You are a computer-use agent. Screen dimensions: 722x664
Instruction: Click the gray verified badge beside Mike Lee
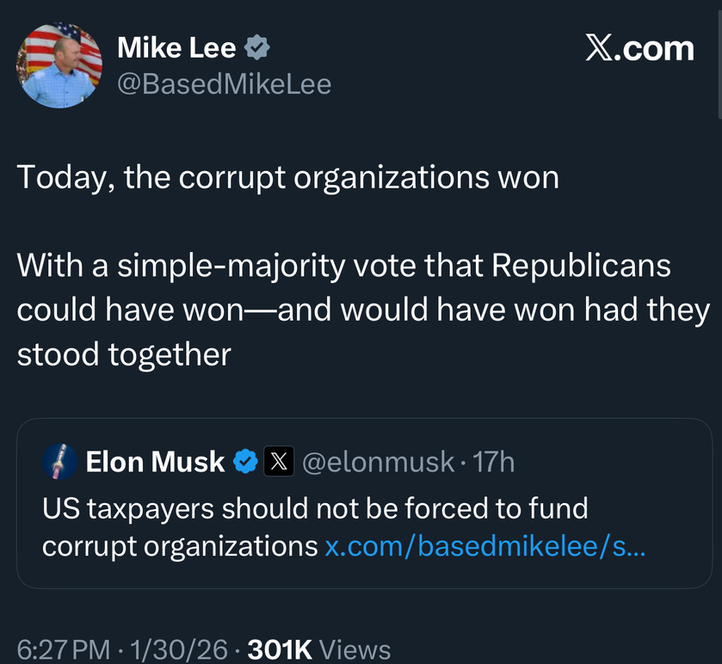pos(256,48)
